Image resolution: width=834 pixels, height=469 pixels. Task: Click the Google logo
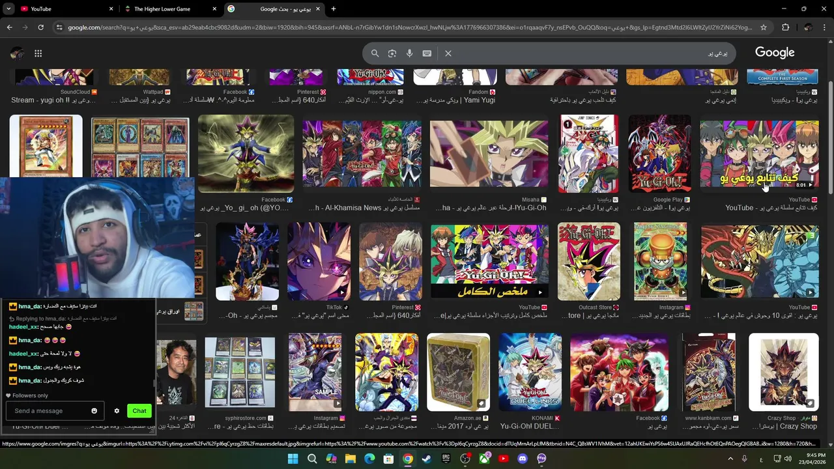pos(775,53)
